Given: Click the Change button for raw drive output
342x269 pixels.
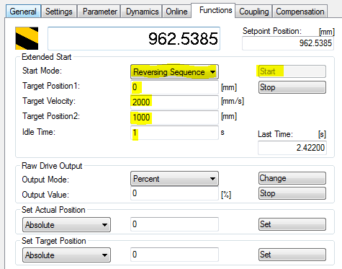Looking at the screenshot, I should click(292, 178).
